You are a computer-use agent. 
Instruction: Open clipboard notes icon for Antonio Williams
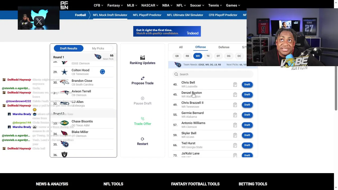coord(235,125)
